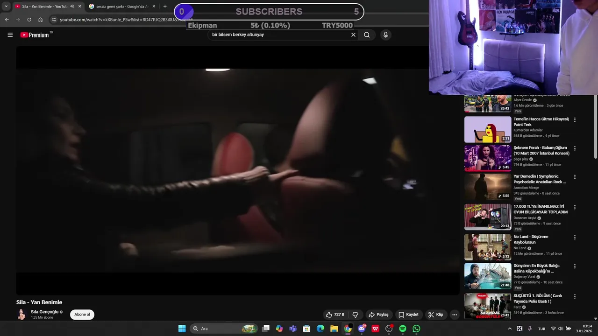
Task: Start voice search with microphone icon
Action: point(385,35)
